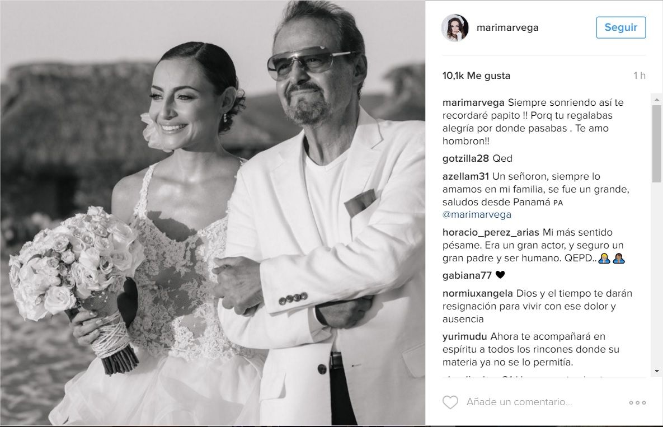Image resolution: width=663 pixels, height=427 pixels.
Task: Click the scrollbar up arrow
Action: coord(657,100)
